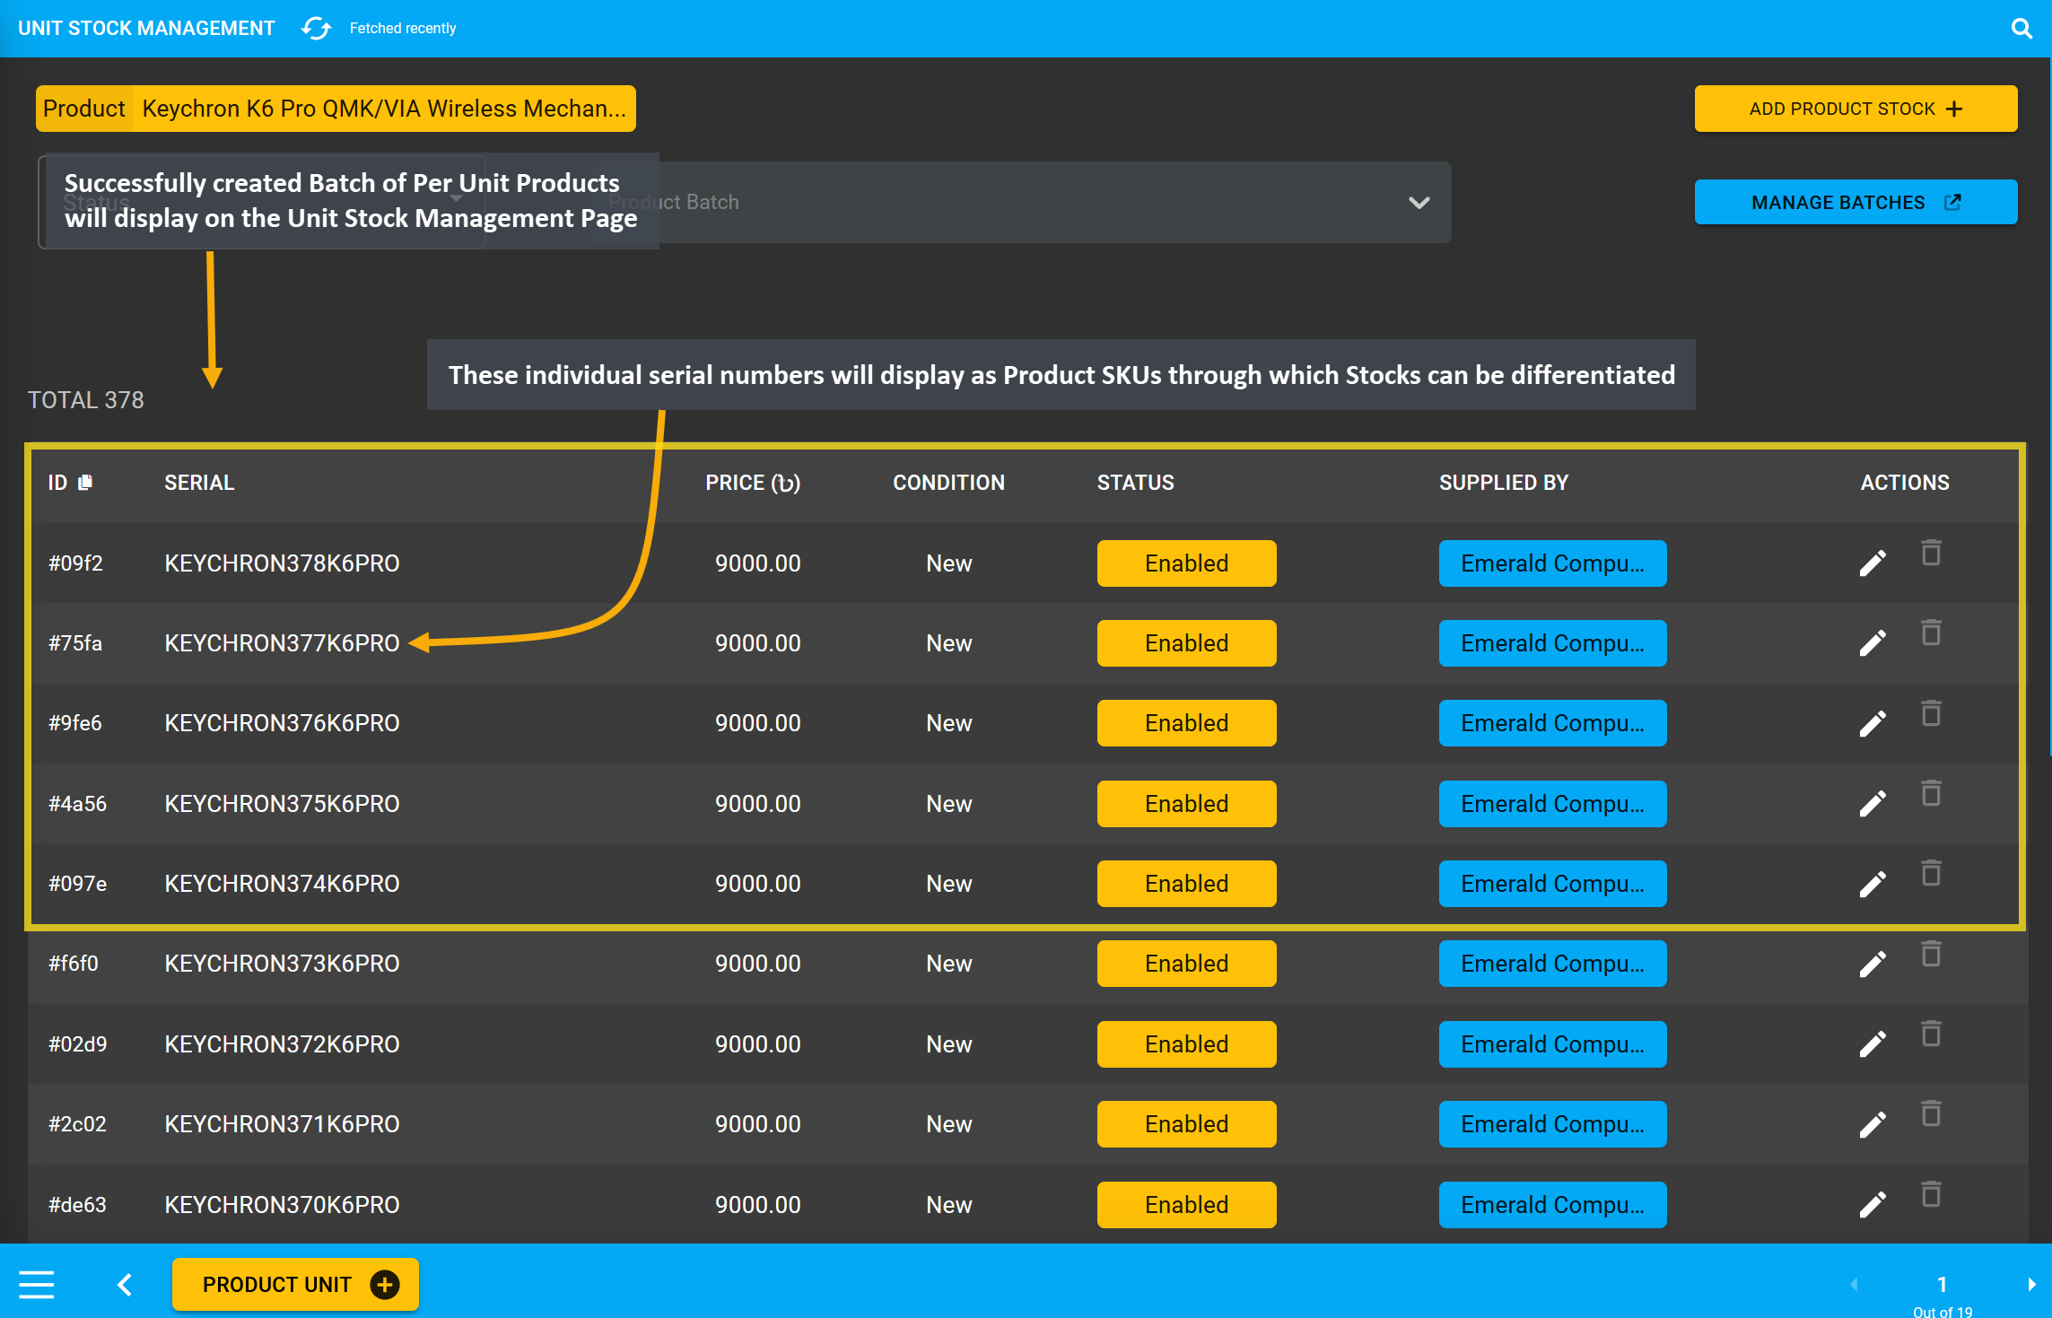
Task: Delete the KEYCHRON377K6PRO unit
Action: click(1931, 633)
